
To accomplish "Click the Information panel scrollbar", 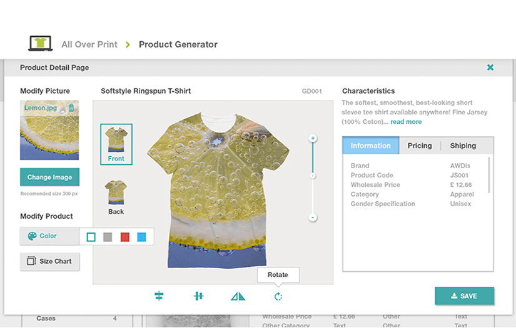I will [x=489, y=175].
